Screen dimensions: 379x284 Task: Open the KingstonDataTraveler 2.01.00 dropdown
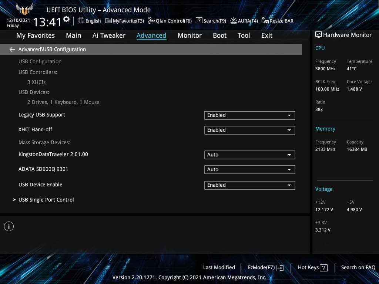[x=249, y=155]
